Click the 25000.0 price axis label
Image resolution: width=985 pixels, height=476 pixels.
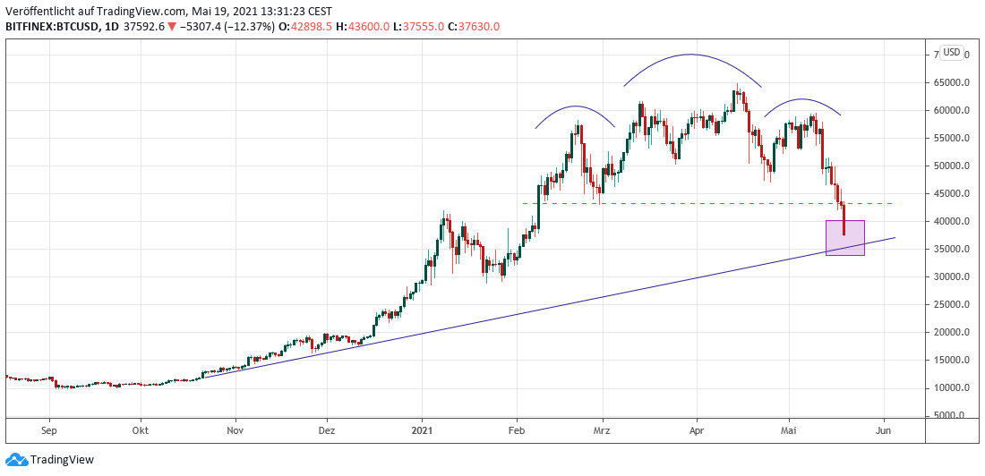coord(953,304)
